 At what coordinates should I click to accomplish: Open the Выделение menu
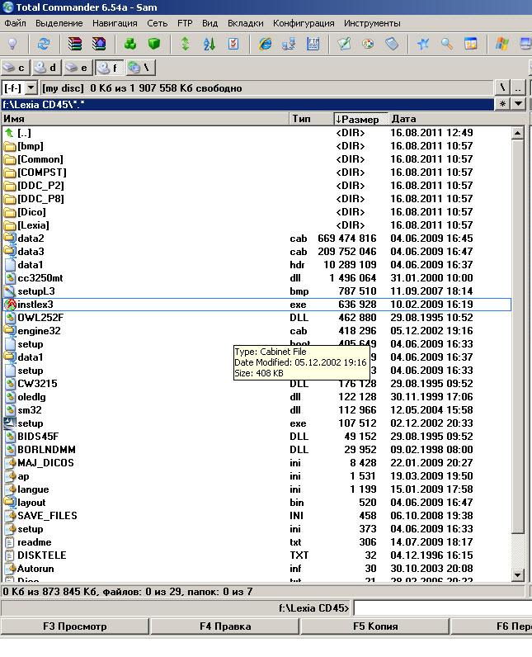(x=59, y=23)
